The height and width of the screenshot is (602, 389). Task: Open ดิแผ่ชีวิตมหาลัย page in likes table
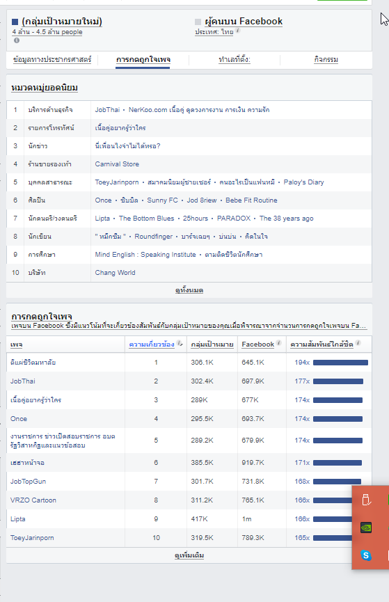(33, 363)
